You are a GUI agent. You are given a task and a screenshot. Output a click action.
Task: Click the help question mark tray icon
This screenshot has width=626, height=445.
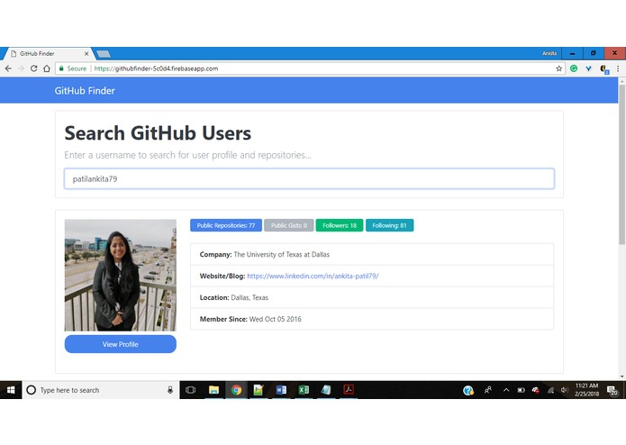(x=467, y=390)
